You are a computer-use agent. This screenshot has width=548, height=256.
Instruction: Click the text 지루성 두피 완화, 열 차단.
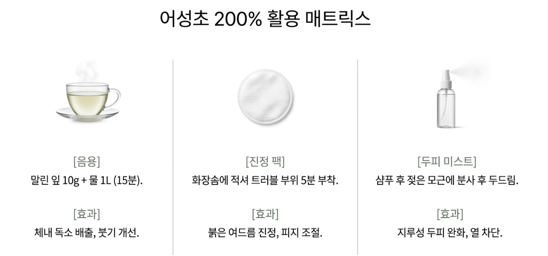450,233
